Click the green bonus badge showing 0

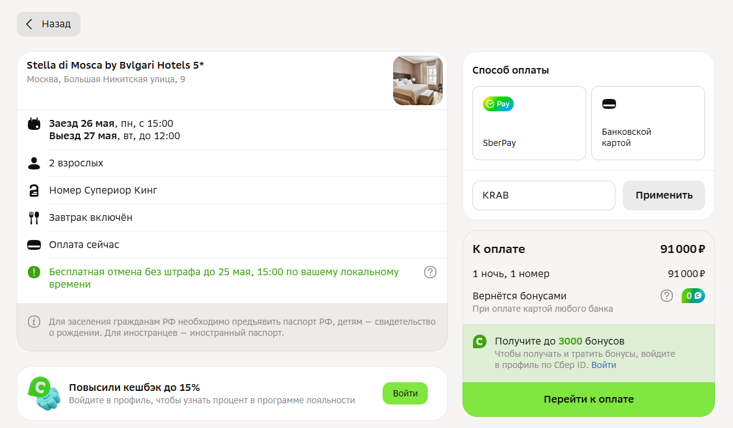(693, 296)
